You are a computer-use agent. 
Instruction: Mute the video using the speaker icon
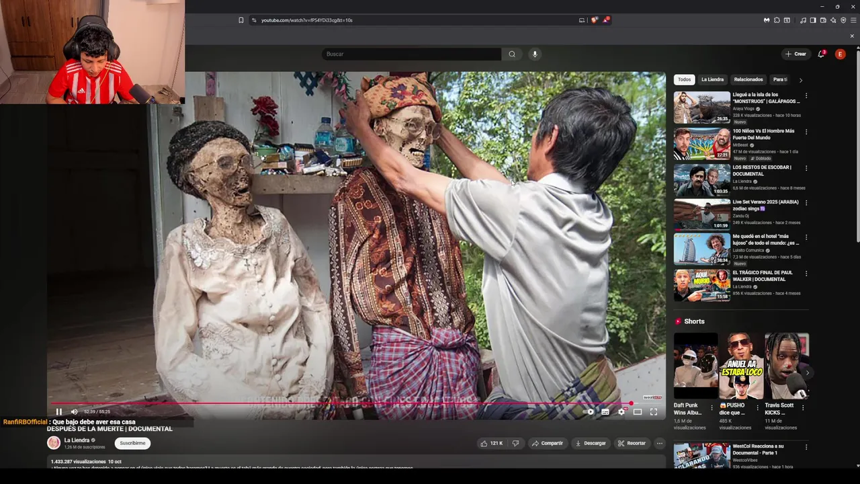pos(74,411)
